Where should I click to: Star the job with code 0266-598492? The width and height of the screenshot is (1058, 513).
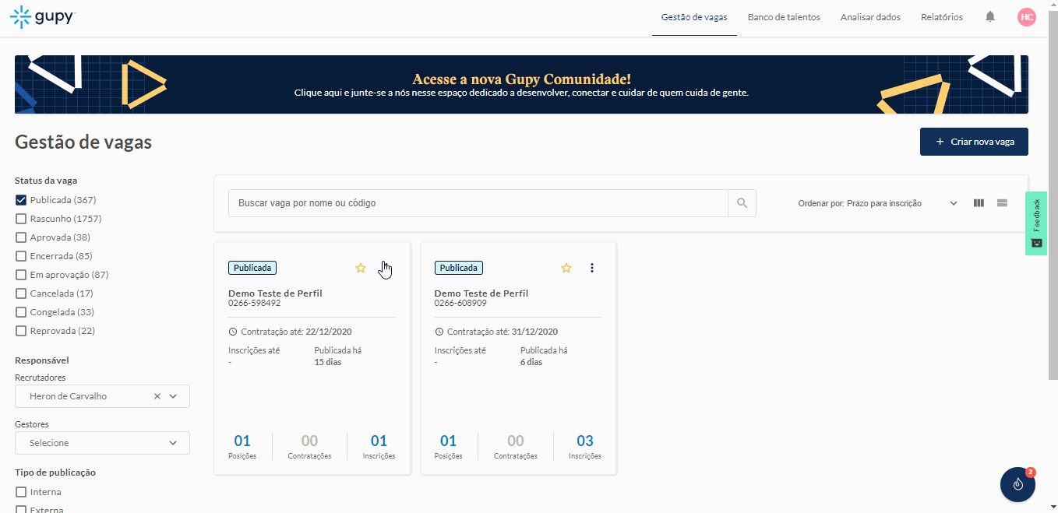361,268
